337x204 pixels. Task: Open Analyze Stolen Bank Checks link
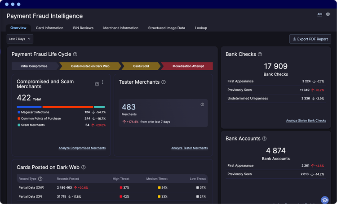306,121
